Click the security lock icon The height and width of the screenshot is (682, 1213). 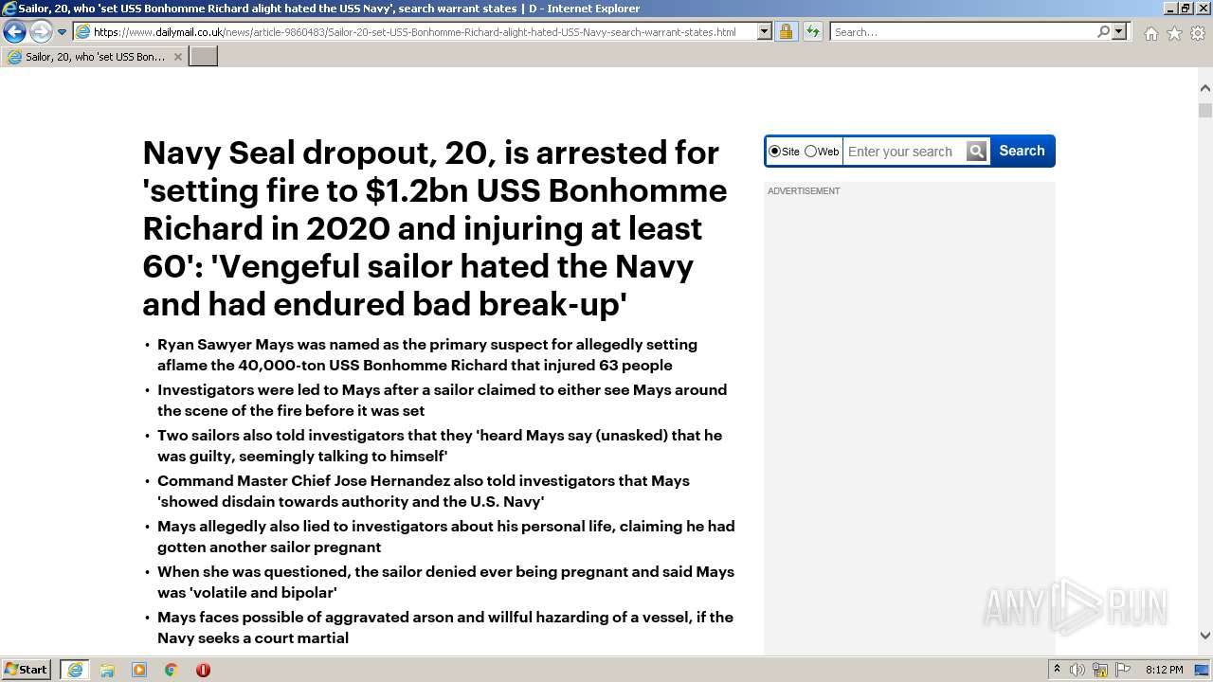click(x=786, y=32)
